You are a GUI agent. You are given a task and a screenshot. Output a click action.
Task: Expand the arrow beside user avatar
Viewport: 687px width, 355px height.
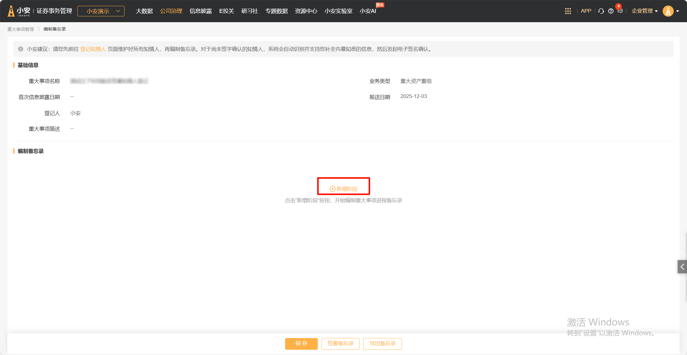678,11
